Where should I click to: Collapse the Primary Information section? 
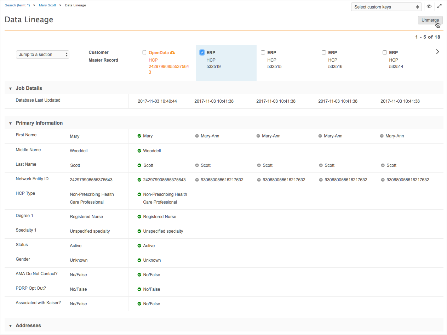pos(11,123)
